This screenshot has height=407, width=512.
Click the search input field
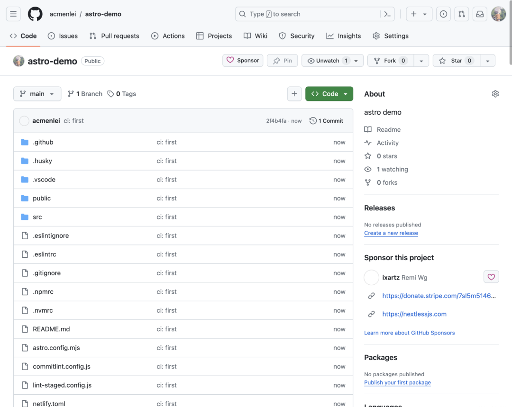coord(308,14)
